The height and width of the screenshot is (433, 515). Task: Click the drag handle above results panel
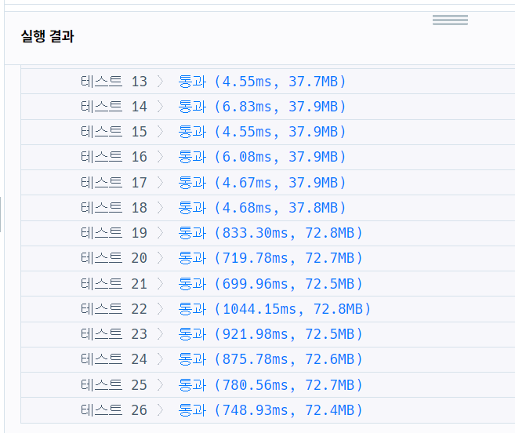[450, 20]
